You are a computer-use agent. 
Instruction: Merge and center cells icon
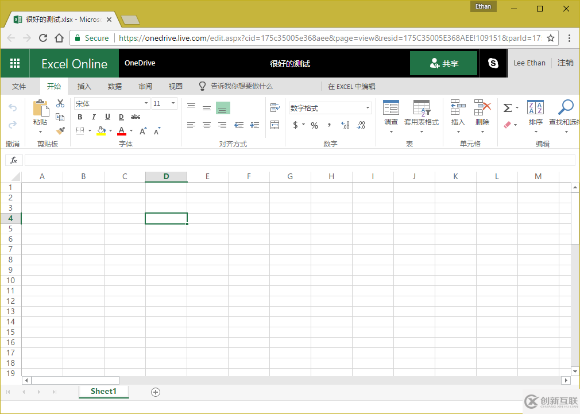275,125
